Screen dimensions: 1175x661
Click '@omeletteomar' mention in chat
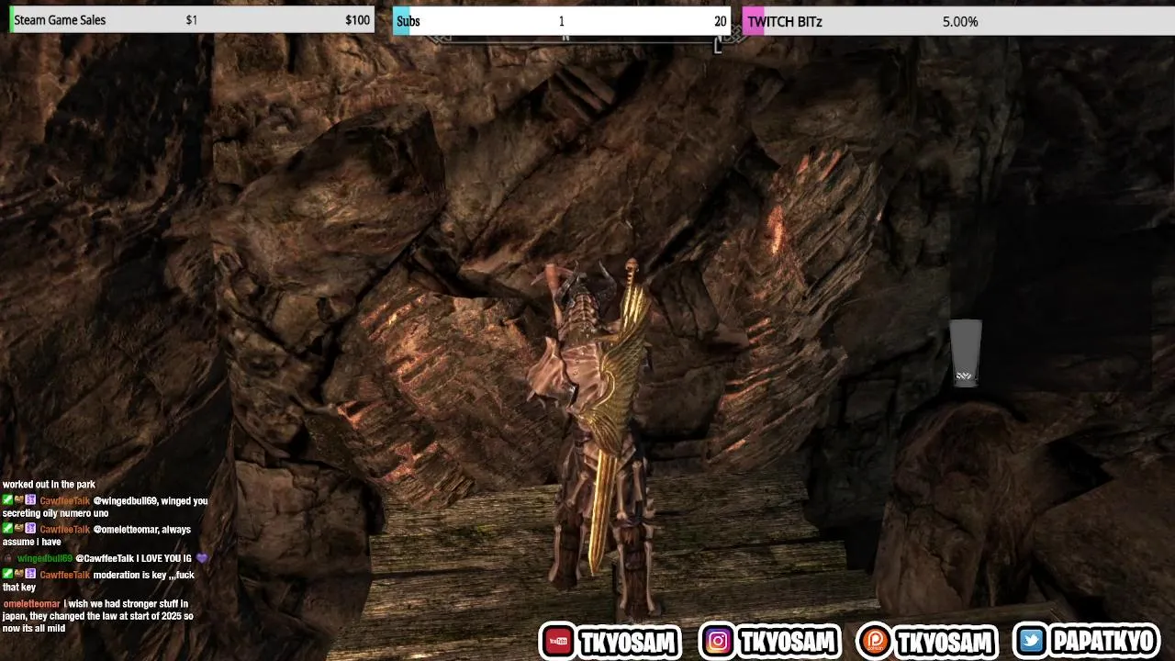coord(126,530)
